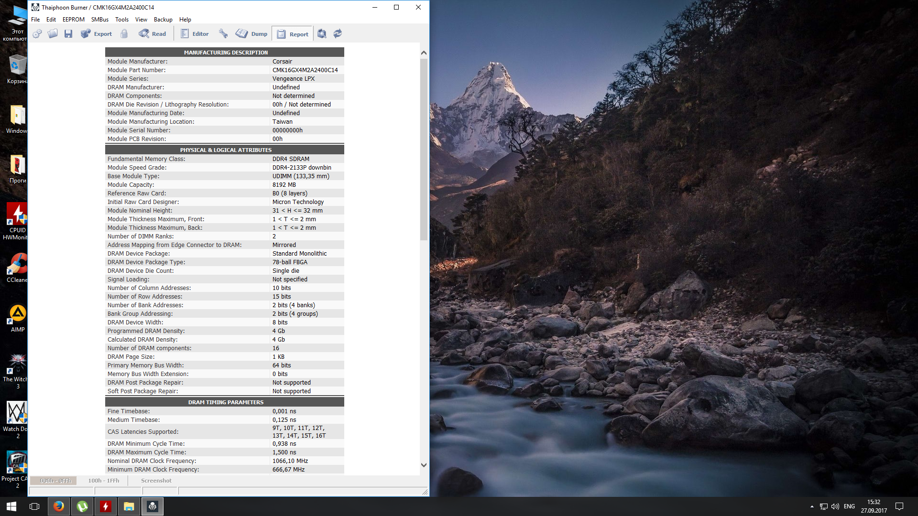The image size is (918, 516).
Task: Click the scroll down arrow in report
Action: tap(424, 465)
